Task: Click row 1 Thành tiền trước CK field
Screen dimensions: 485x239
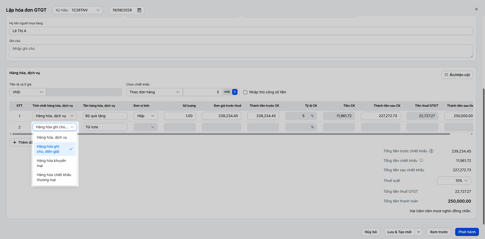Action: pos(263,116)
